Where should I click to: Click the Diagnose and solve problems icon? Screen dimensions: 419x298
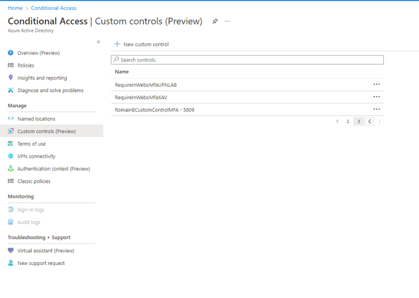pos(11,90)
